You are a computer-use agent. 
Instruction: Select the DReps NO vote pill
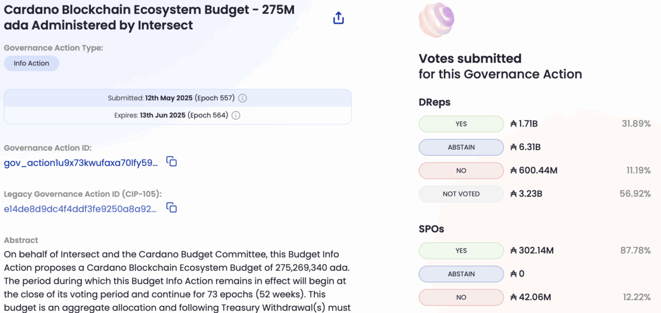click(x=461, y=171)
